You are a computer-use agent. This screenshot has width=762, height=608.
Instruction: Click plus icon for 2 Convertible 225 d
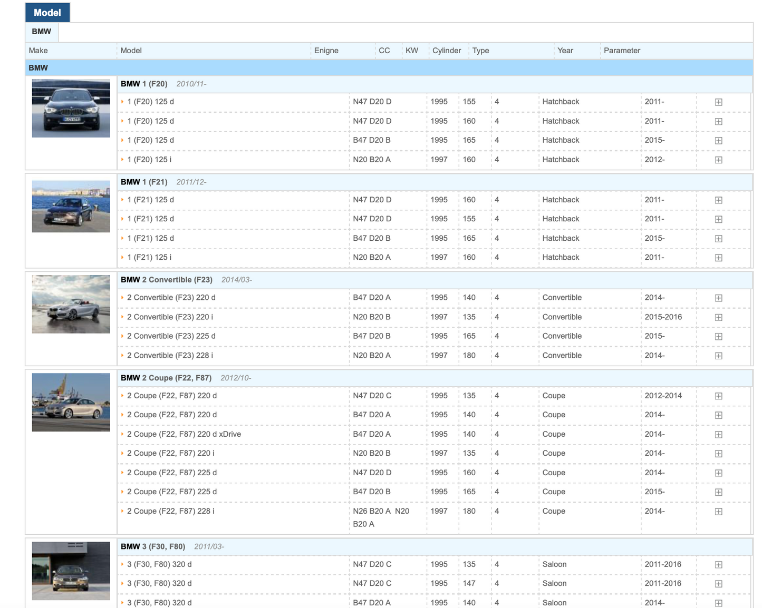click(718, 337)
